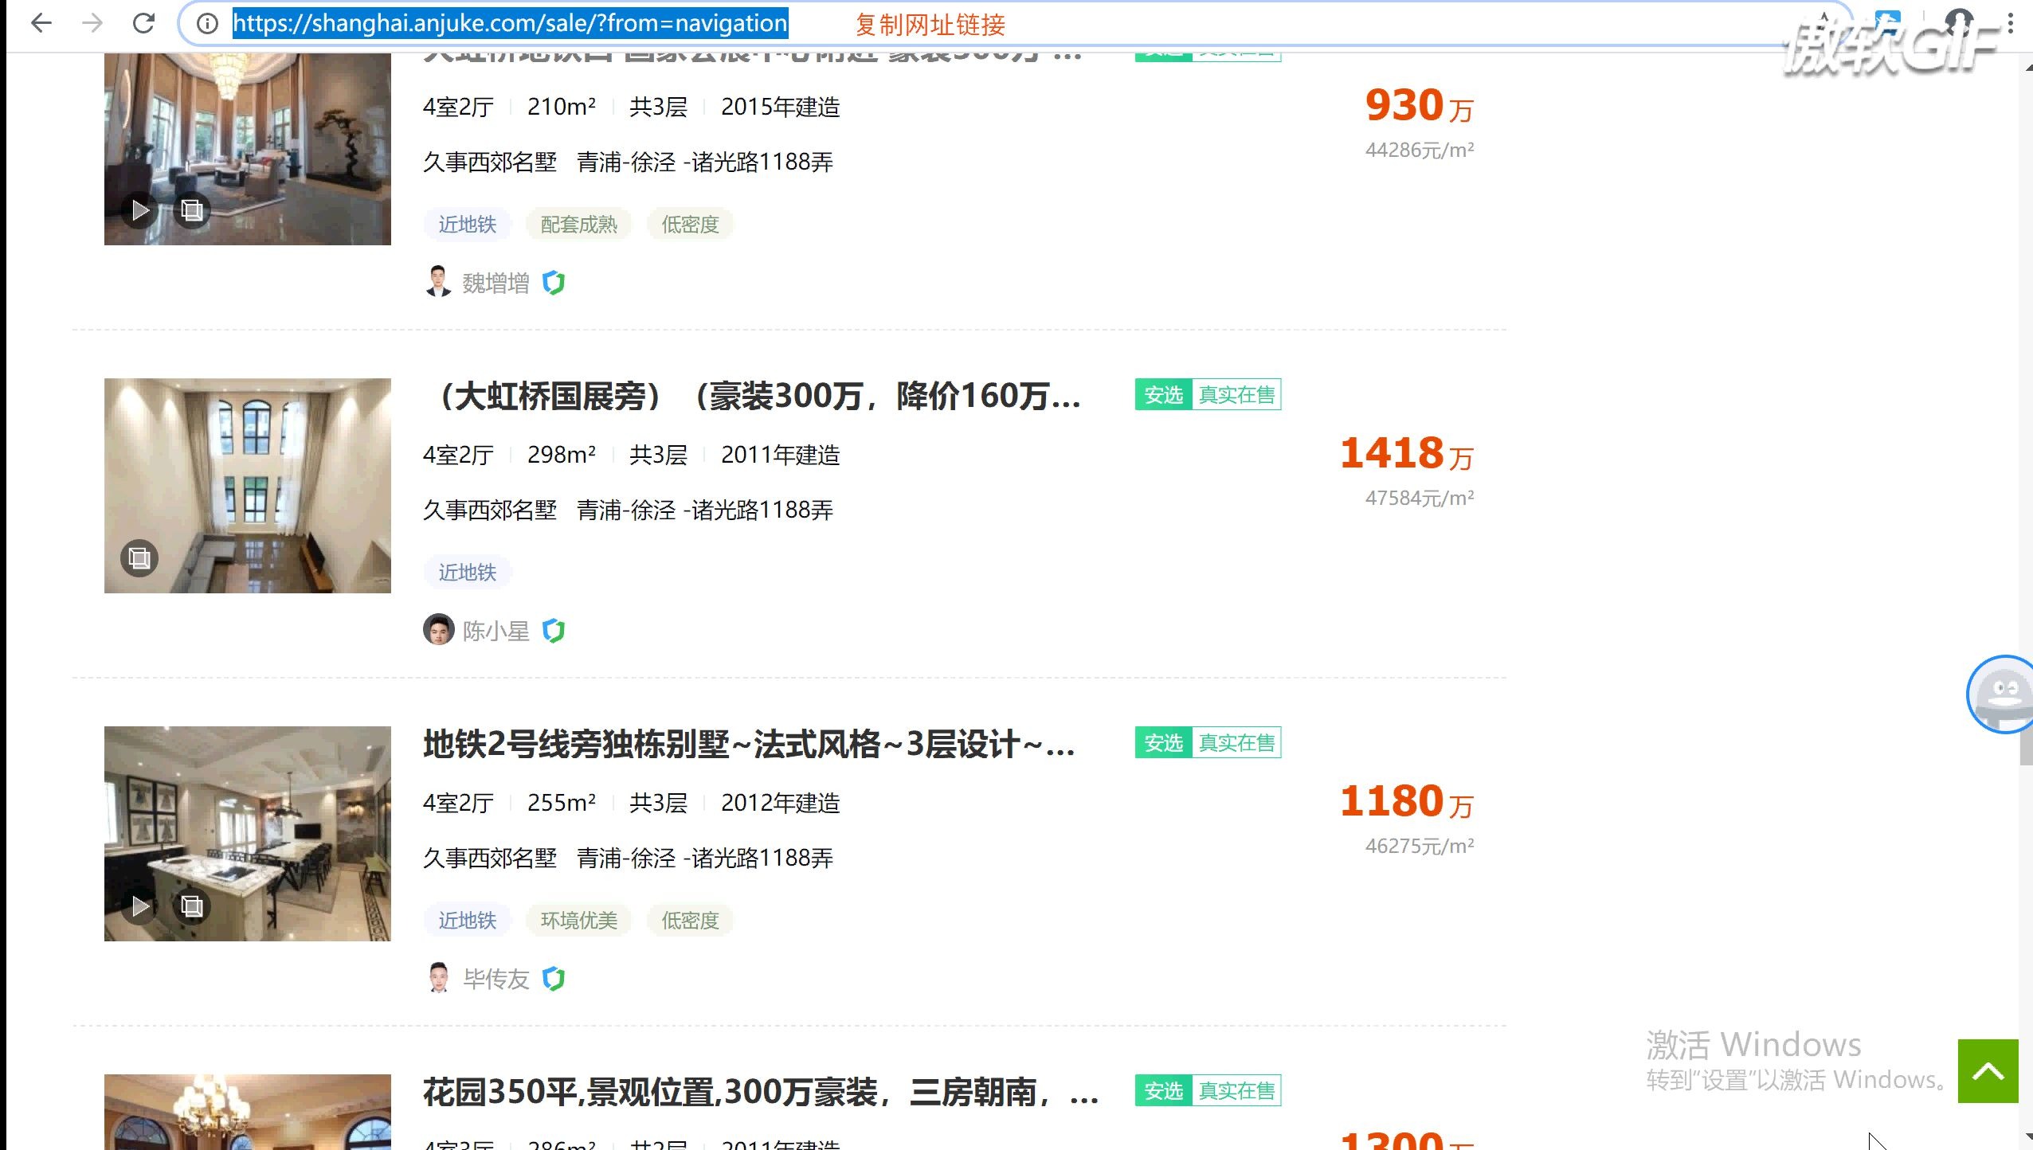2033x1150 pixels.
Task: Click 安选 badge on 大虹桥国展旁 listing
Action: tap(1164, 394)
